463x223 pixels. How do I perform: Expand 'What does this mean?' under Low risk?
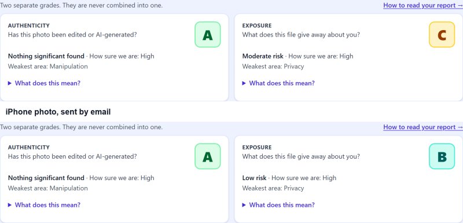coord(278,204)
